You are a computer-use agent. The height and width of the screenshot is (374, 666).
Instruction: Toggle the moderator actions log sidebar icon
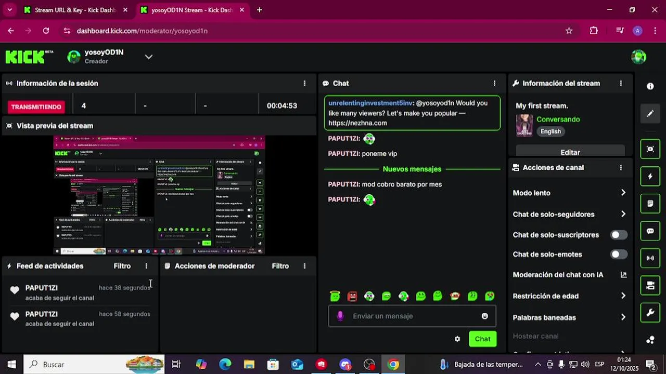[650, 204]
